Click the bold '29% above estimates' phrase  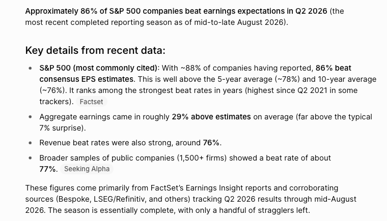(x=211, y=116)
